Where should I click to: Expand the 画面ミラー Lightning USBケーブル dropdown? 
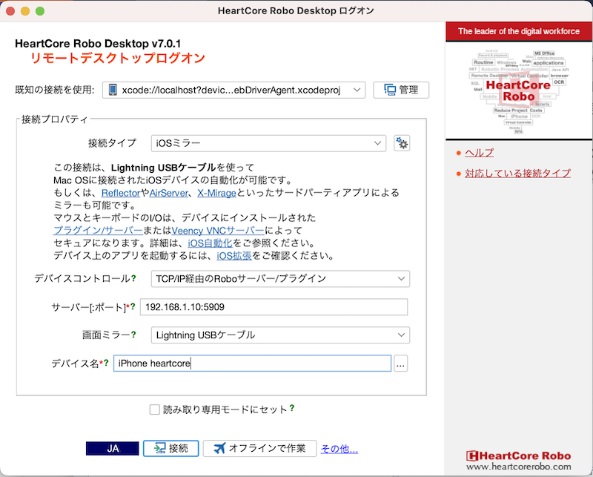tap(280, 335)
